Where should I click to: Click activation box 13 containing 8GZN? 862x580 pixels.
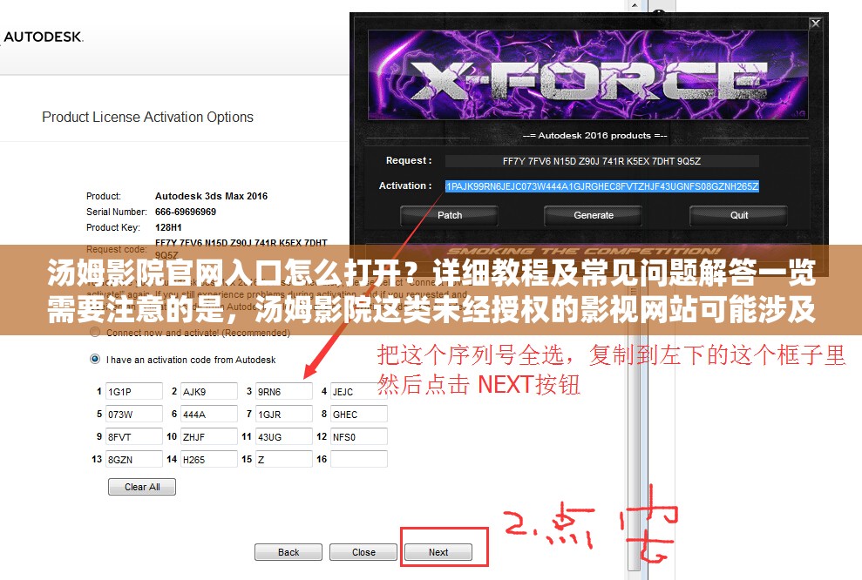pyautogui.click(x=134, y=459)
